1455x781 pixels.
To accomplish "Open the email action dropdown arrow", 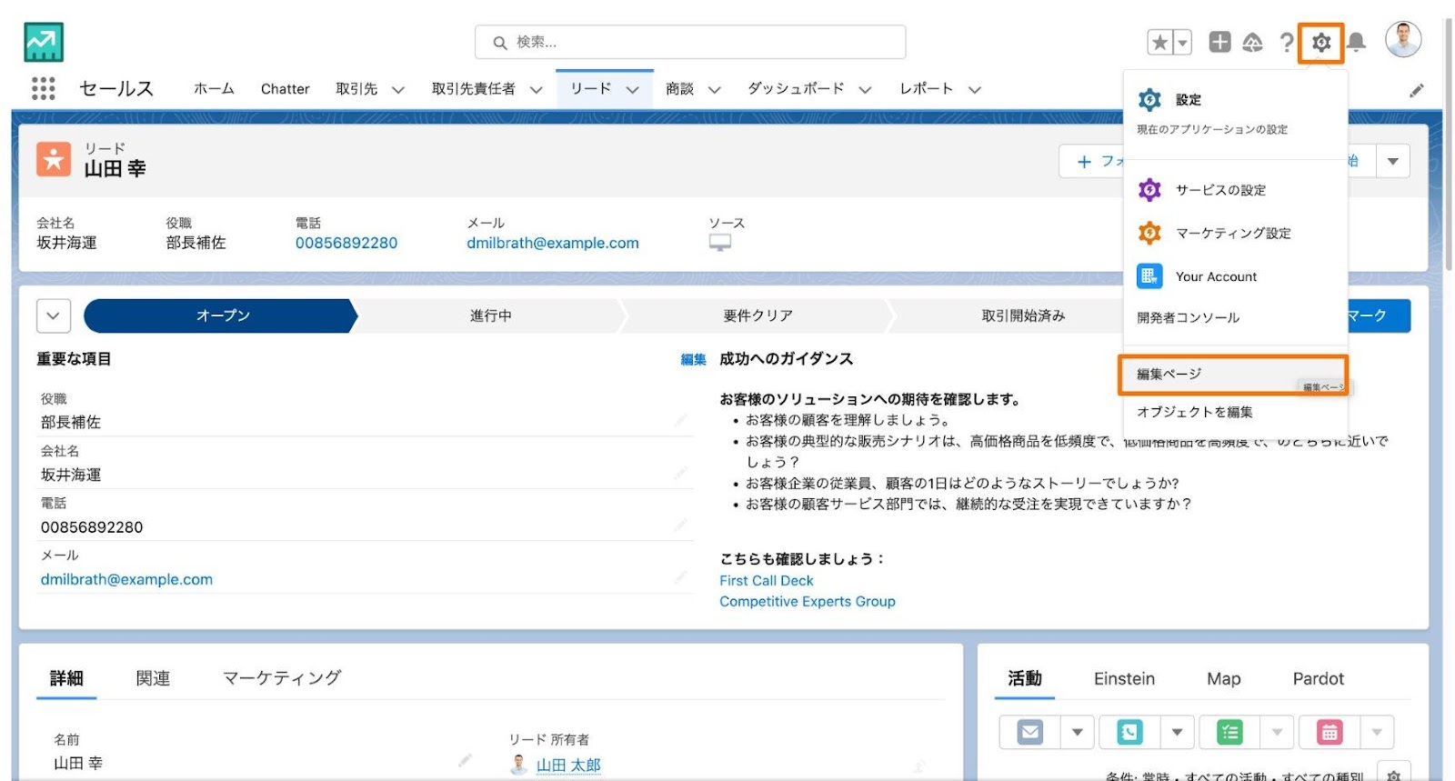I will [x=1078, y=732].
